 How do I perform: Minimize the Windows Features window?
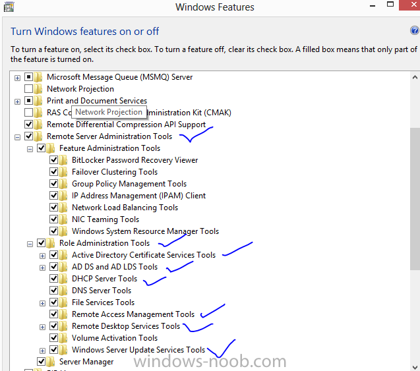373,6
